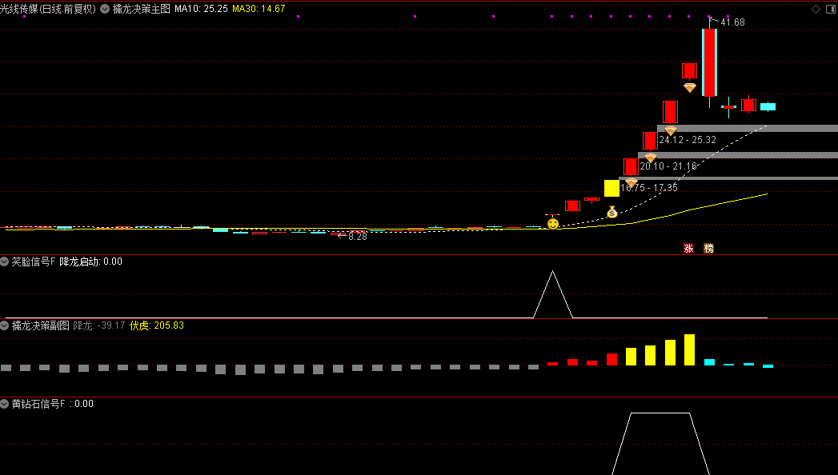Click the red 涨 marker icon
Image resolution: width=838 pixels, height=475 pixels.
pos(689,248)
